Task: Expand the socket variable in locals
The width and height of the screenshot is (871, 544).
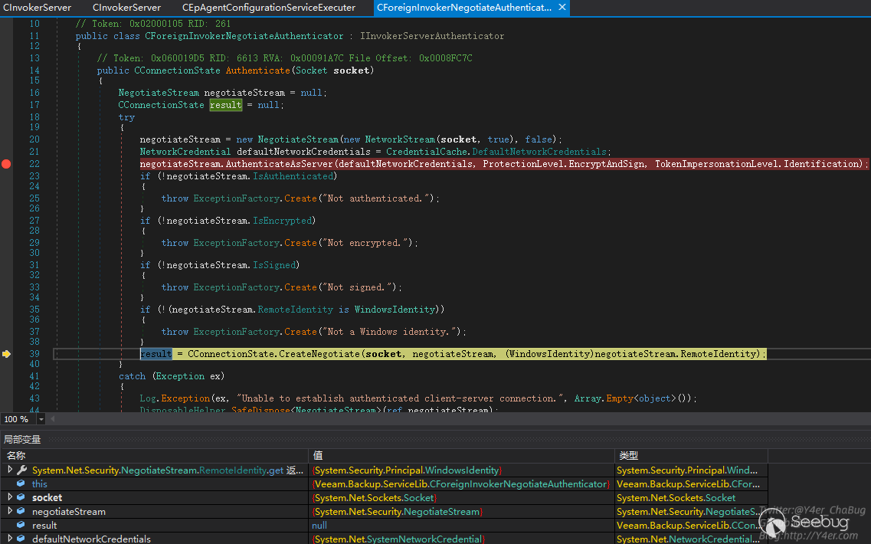Action: [10, 498]
